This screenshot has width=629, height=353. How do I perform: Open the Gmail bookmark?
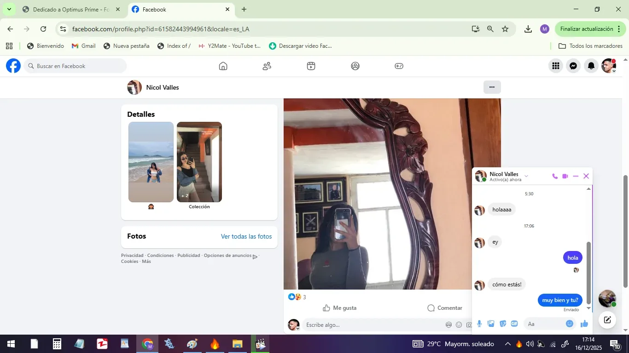[83, 46]
